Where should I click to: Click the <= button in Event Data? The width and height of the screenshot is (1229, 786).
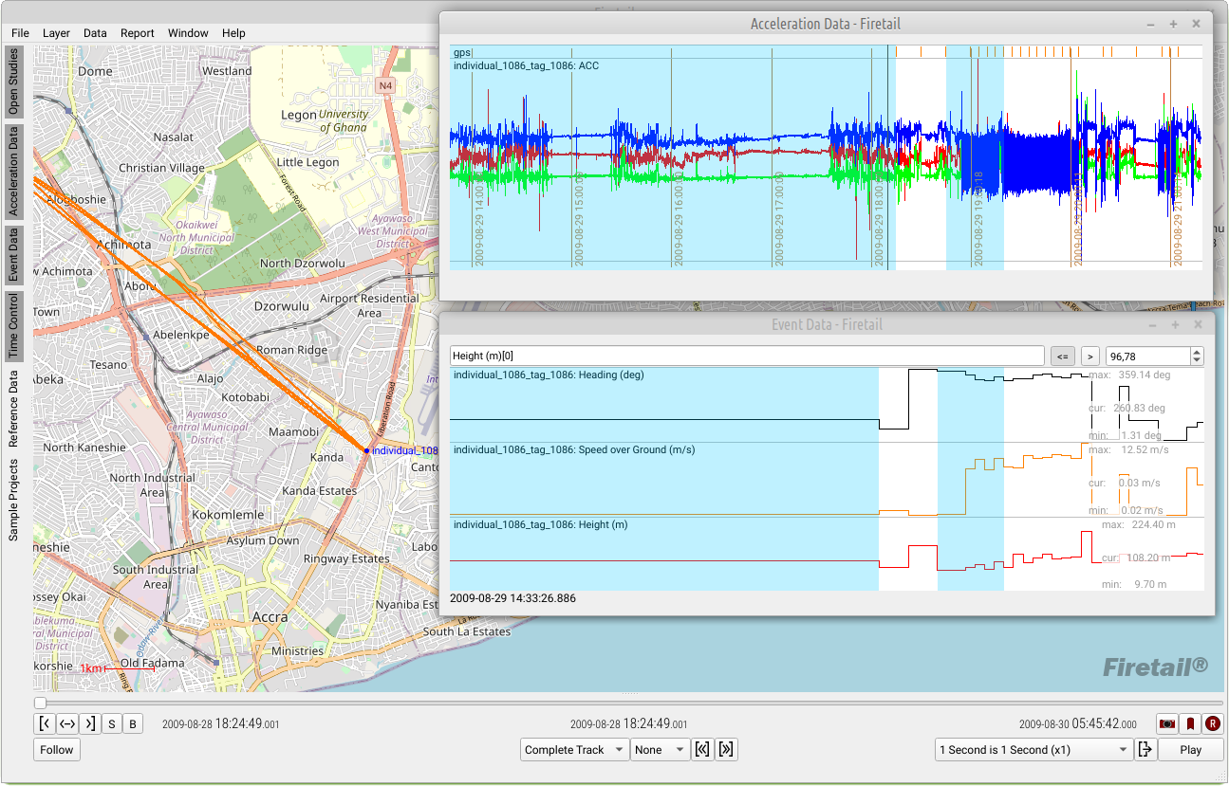tap(1062, 356)
